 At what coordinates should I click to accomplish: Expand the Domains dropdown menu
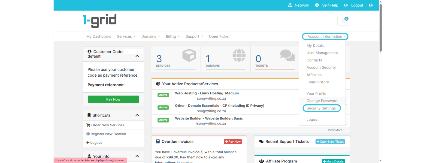coord(150,36)
